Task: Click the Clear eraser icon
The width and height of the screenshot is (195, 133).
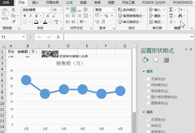Action: click(x=171, y=22)
